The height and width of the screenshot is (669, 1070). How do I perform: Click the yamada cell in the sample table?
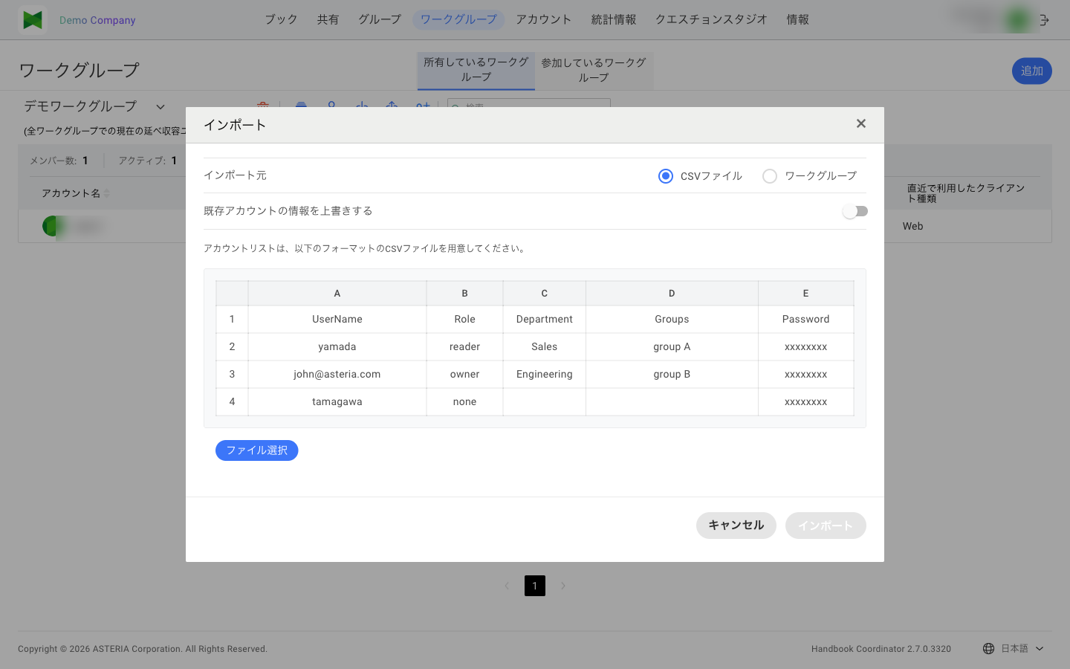tap(337, 347)
